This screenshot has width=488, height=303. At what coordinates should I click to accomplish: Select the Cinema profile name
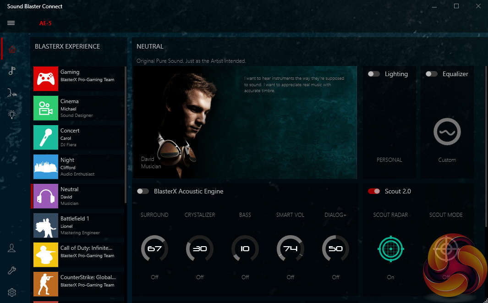point(69,101)
